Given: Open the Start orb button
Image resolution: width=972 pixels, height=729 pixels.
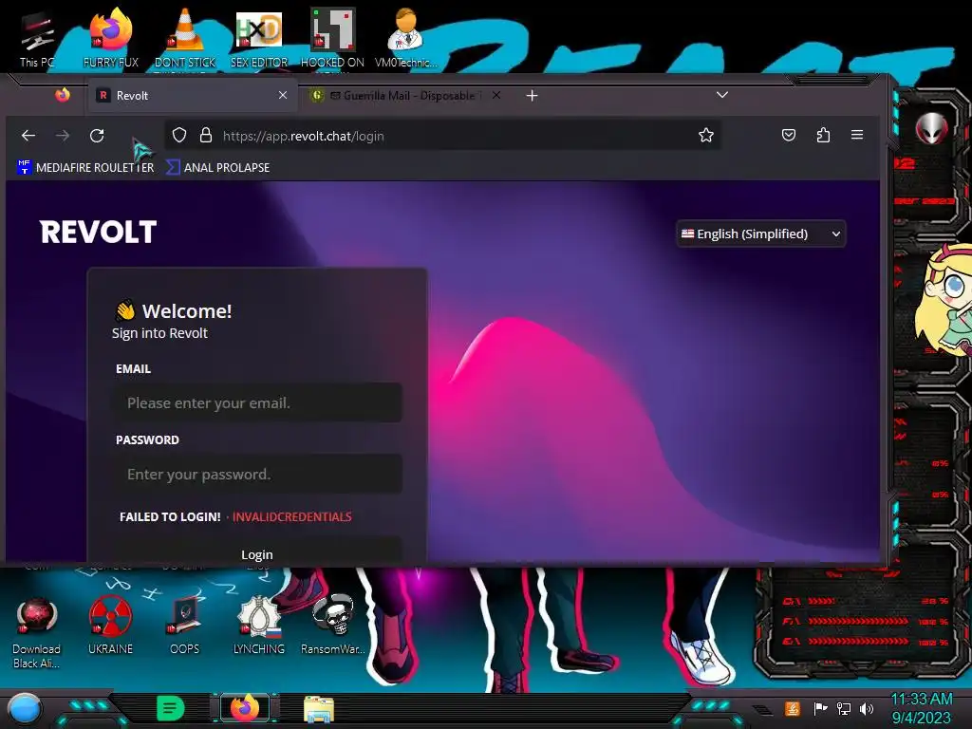Looking at the screenshot, I should (25, 708).
